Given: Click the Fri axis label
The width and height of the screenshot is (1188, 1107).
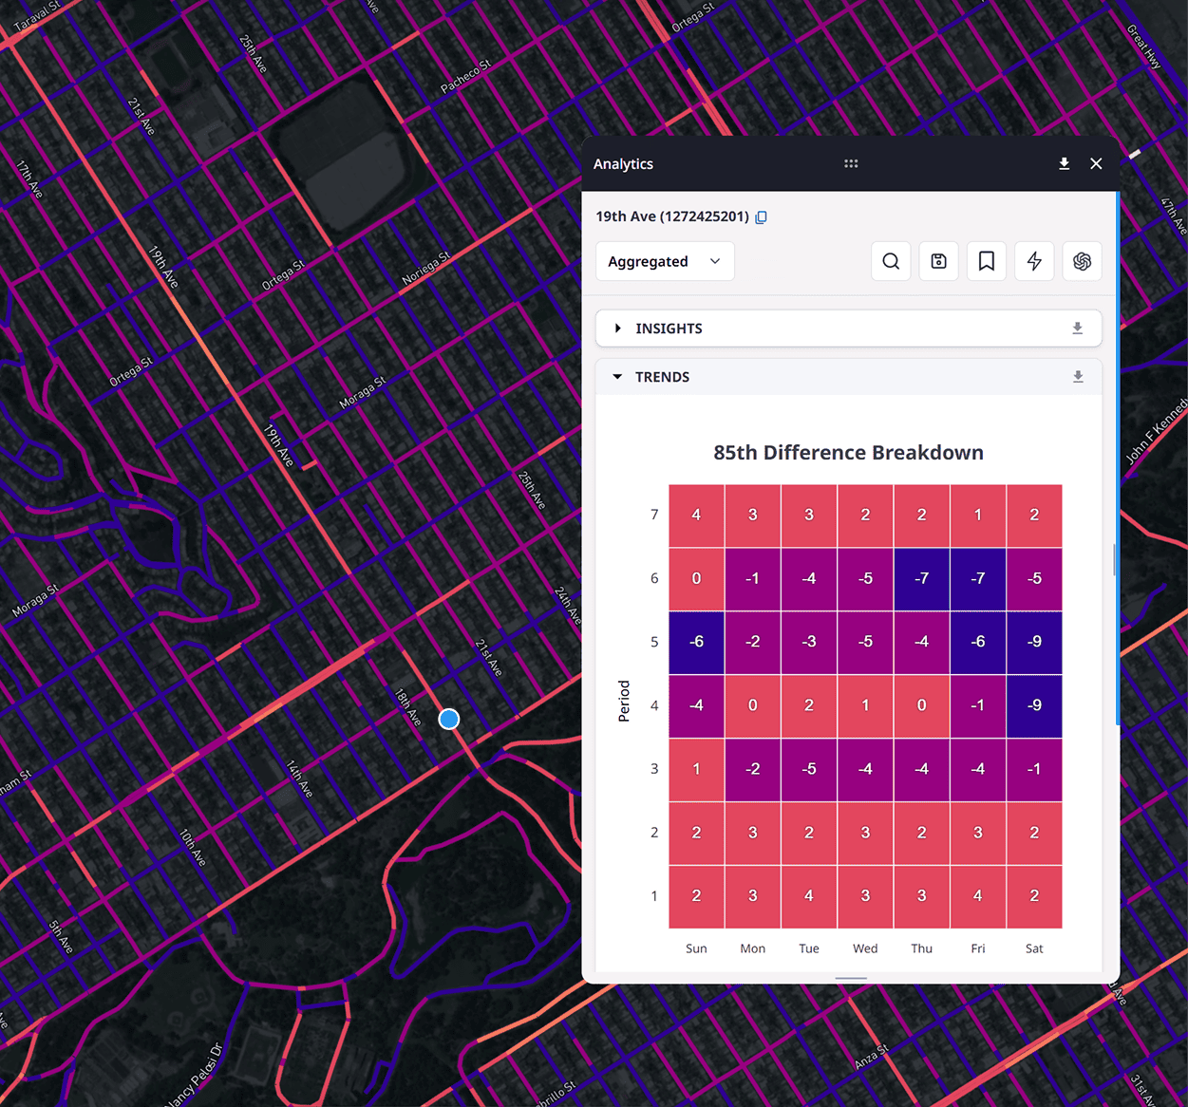Looking at the screenshot, I should [978, 948].
